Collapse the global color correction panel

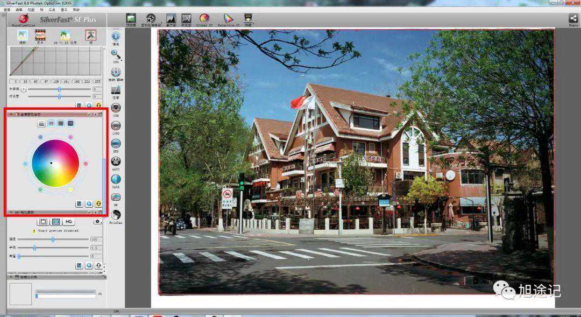12,114
